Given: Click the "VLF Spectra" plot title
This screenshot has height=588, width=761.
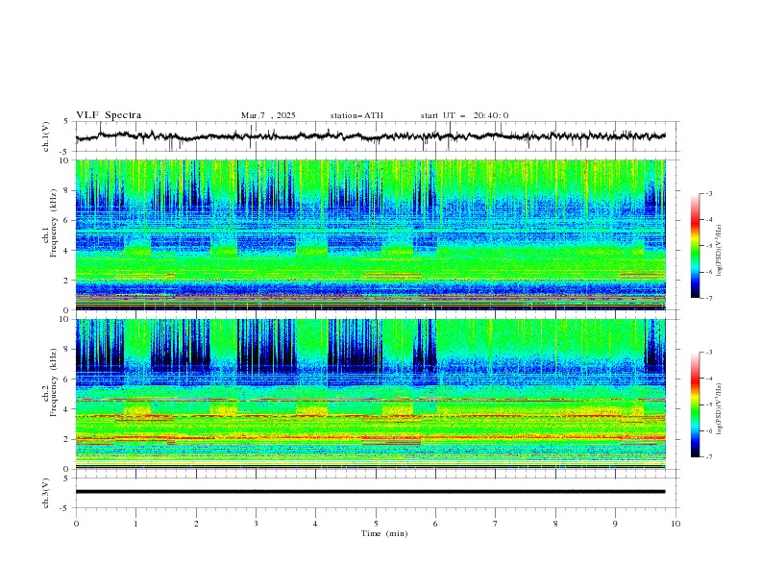Looking at the screenshot, I should [109, 115].
